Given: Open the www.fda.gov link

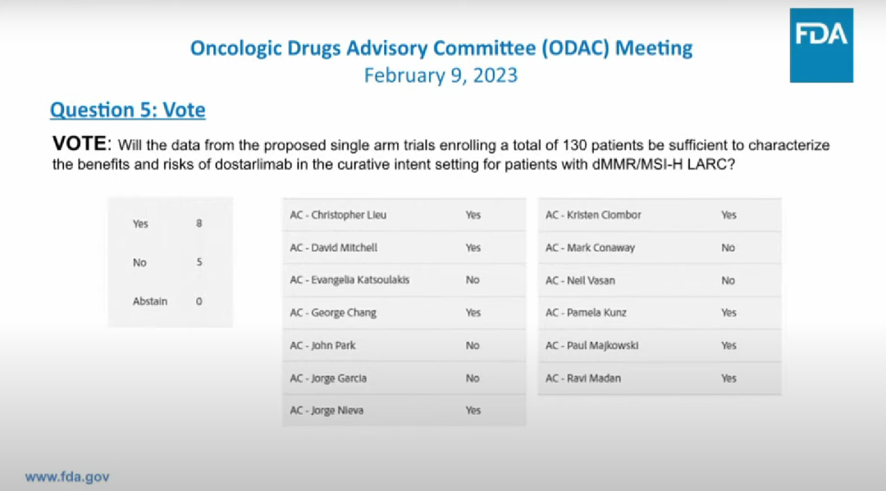Looking at the screenshot, I should pyautogui.click(x=67, y=476).
